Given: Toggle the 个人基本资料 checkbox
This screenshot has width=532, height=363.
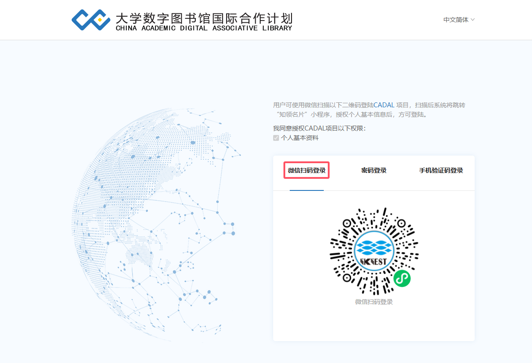Looking at the screenshot, I should click(x=276, y=138).
